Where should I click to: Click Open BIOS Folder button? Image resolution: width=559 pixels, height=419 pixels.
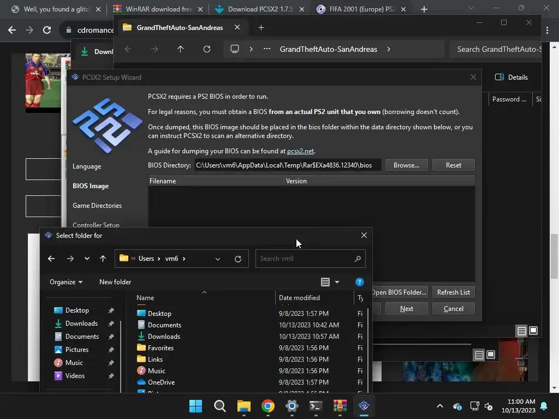(x=400, y=292)
